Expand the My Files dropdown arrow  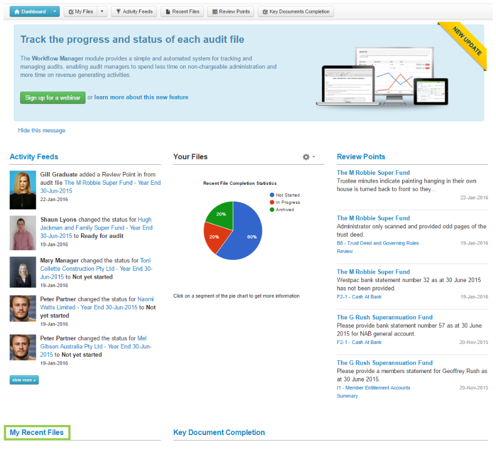102,11
